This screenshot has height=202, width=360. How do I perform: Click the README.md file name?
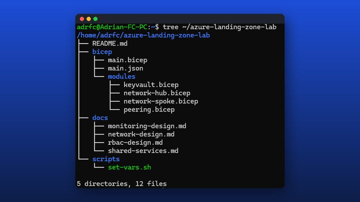click(x=110, y=43)
